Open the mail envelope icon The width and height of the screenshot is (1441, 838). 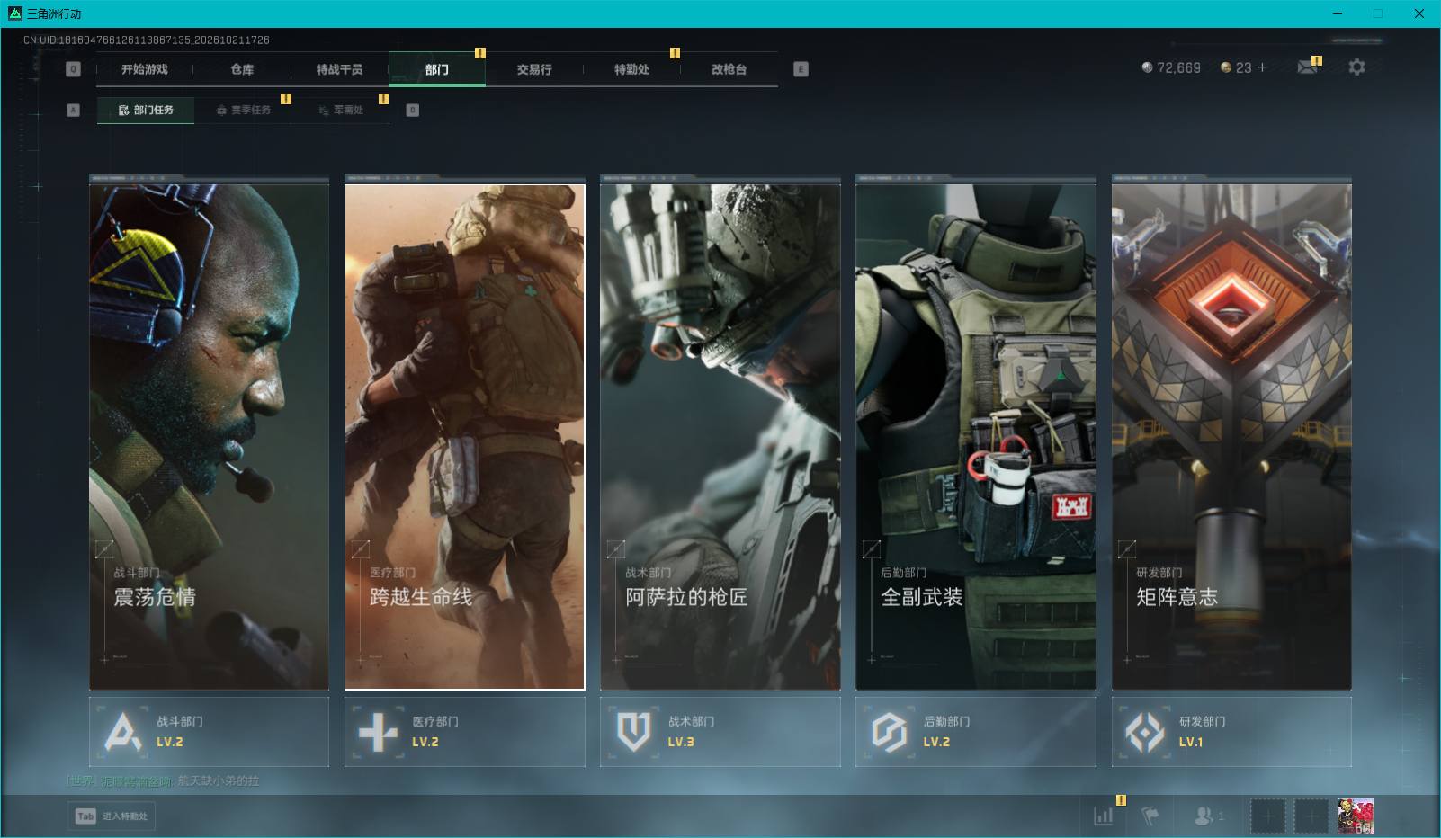coord(1307,67)
